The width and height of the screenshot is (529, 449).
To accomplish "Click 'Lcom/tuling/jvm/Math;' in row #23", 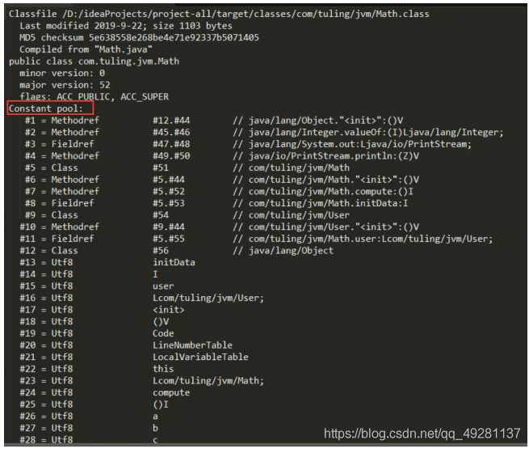I will [208, 380].
